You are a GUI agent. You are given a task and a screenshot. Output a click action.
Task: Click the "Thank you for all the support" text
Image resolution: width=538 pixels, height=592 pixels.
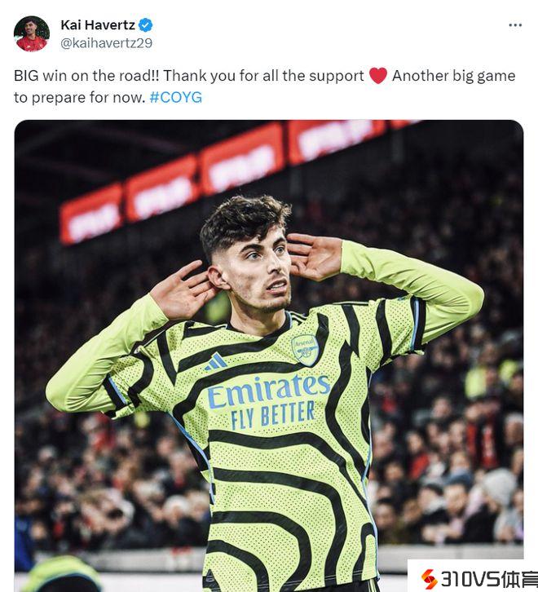[x=263, y=76]
